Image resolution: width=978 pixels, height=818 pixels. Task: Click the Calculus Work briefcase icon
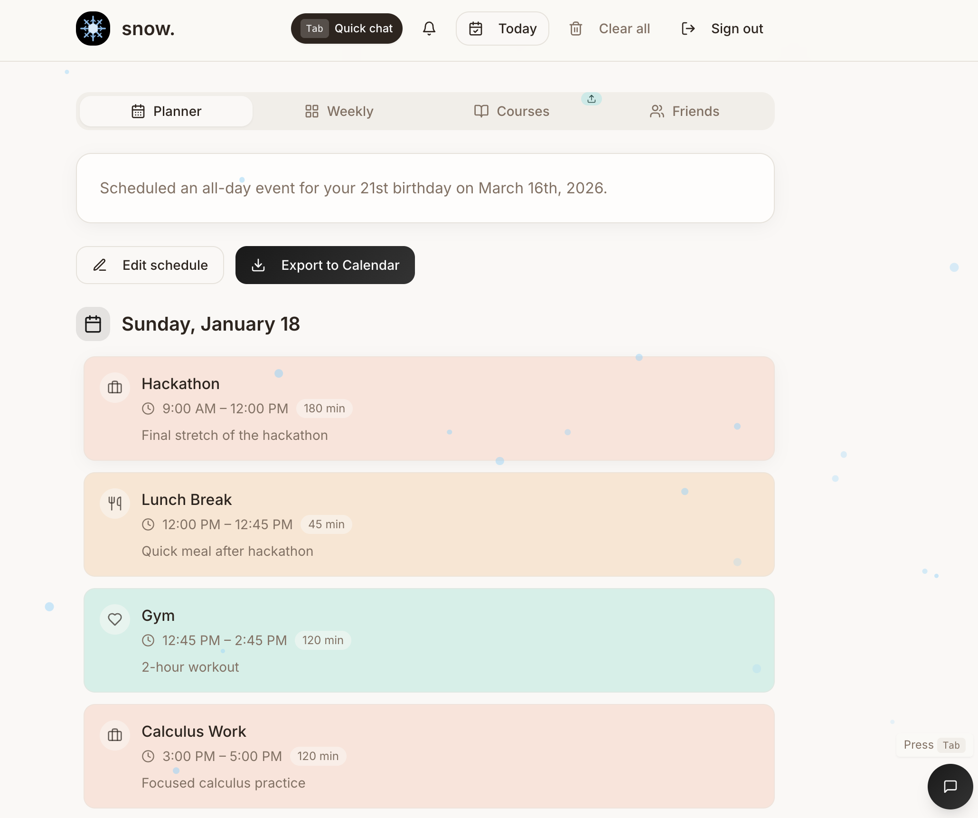[x=115, y=735]
